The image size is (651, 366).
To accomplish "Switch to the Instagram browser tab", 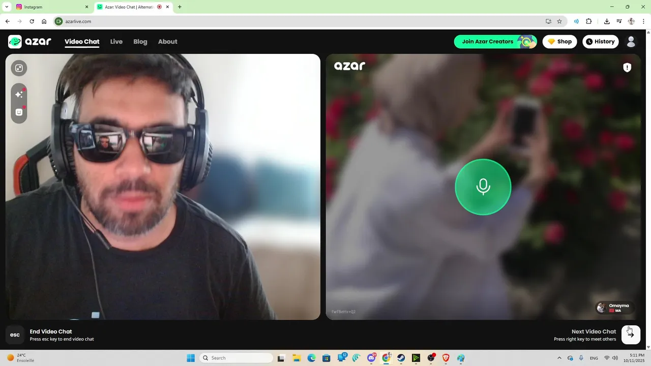I will click(51, 7).
